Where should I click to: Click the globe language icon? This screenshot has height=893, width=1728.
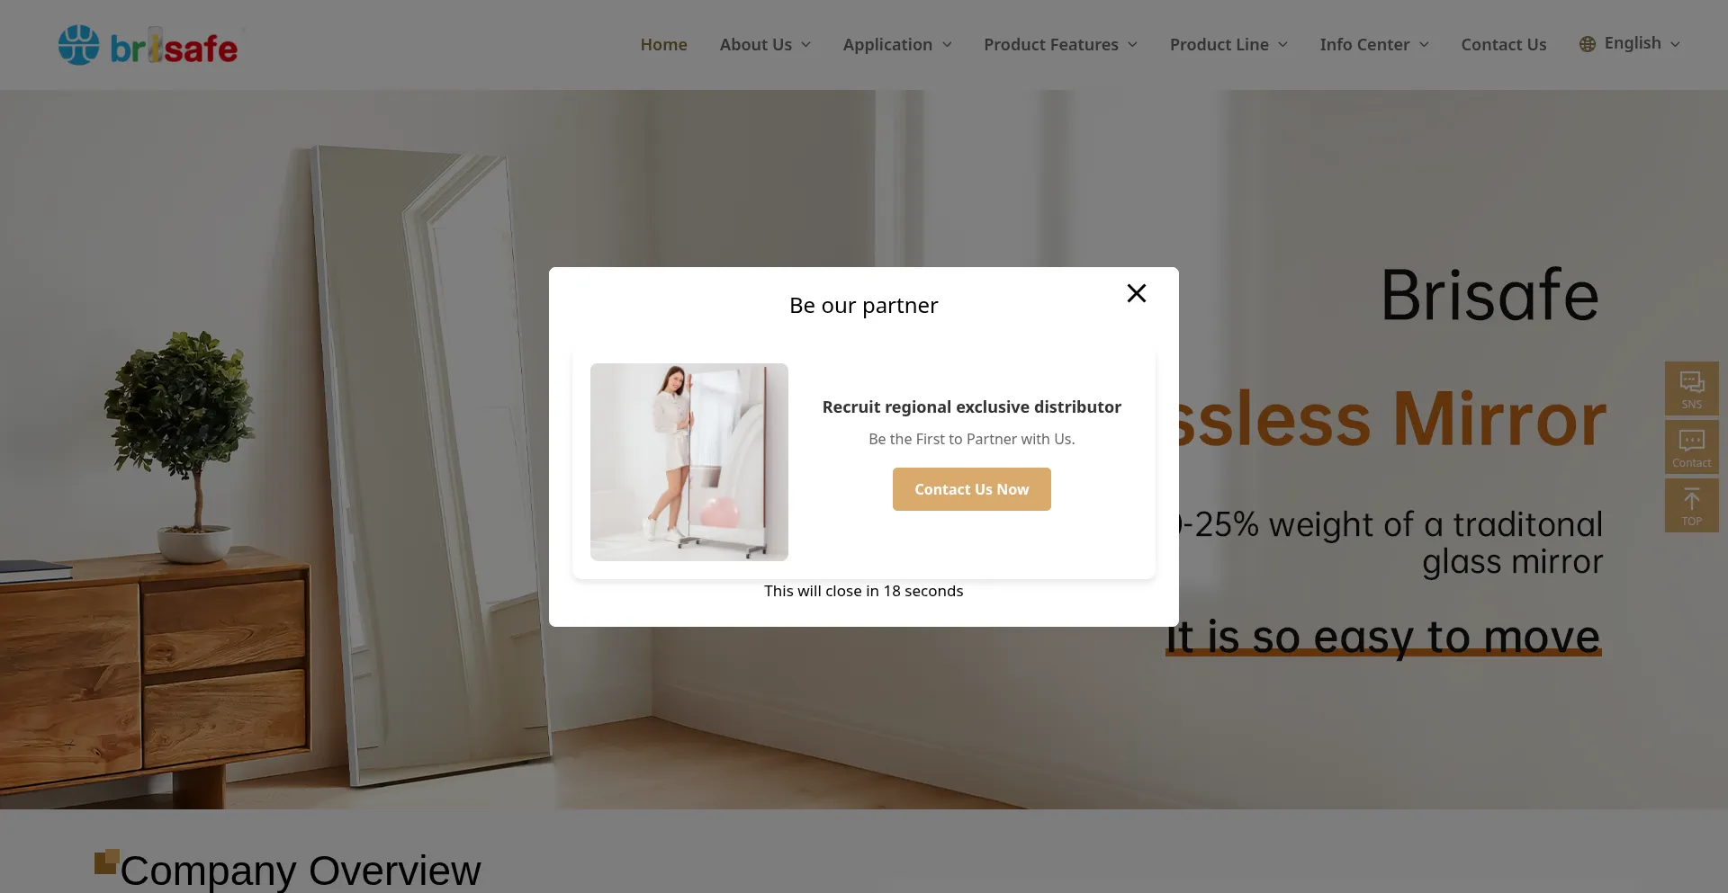(1588, 44)
